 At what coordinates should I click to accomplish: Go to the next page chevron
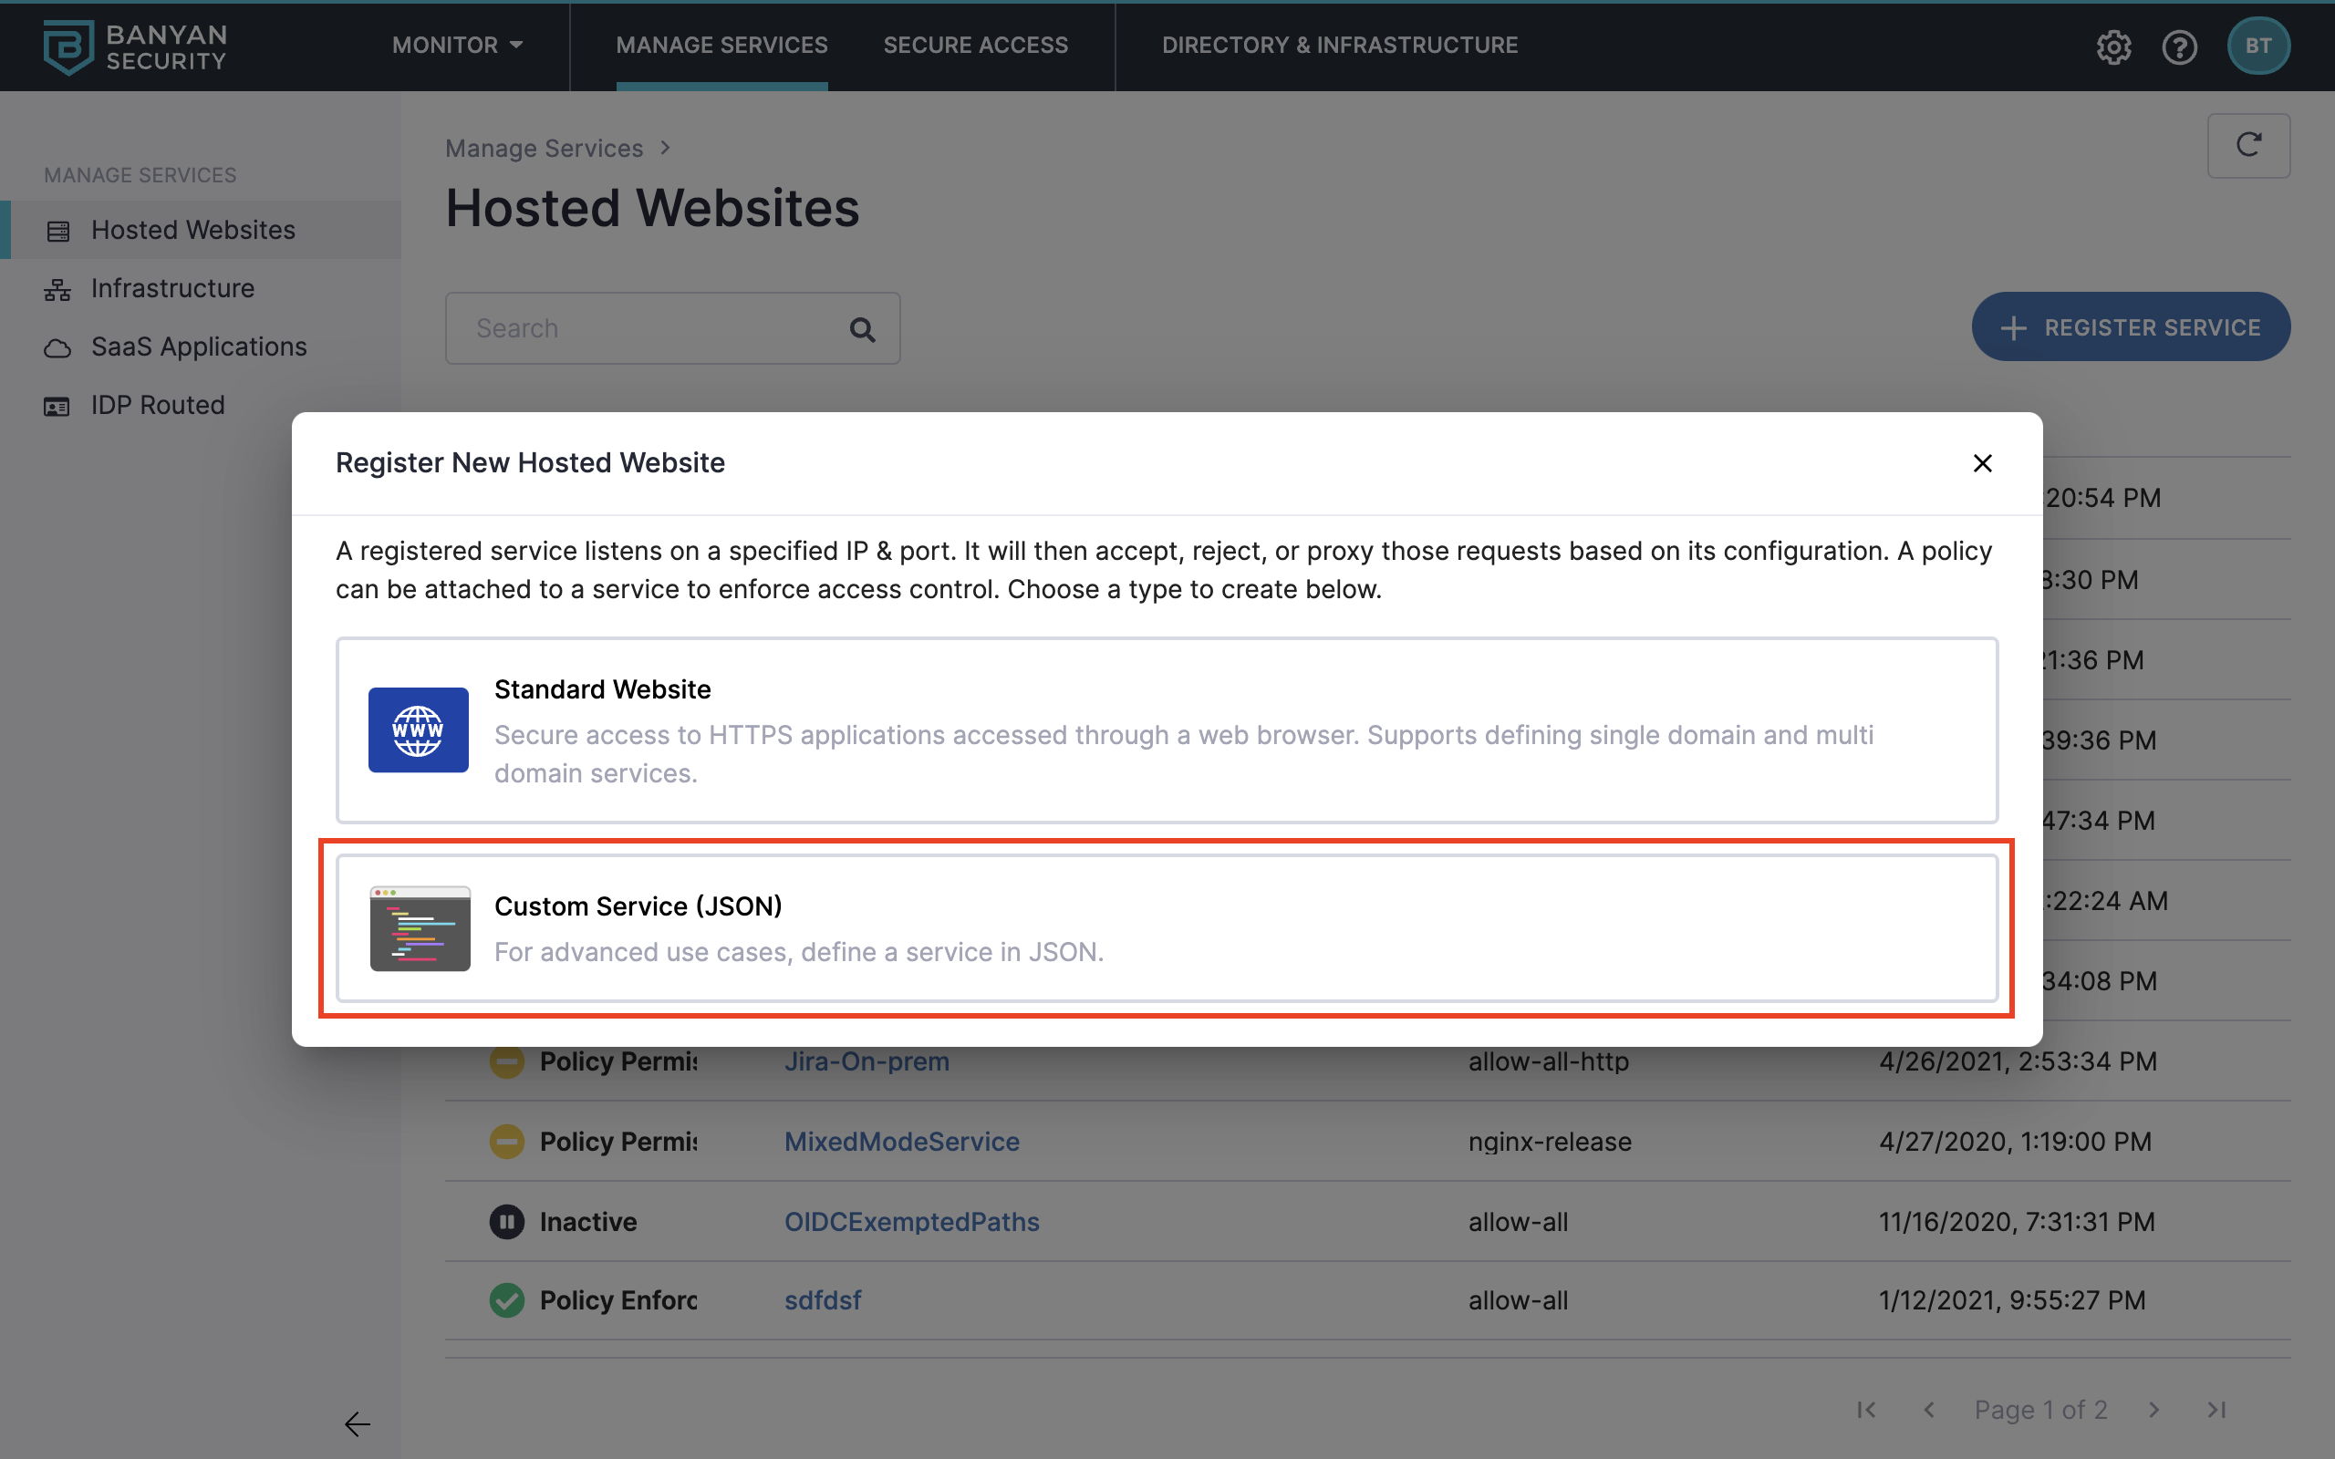[x=2153, y=1410]
